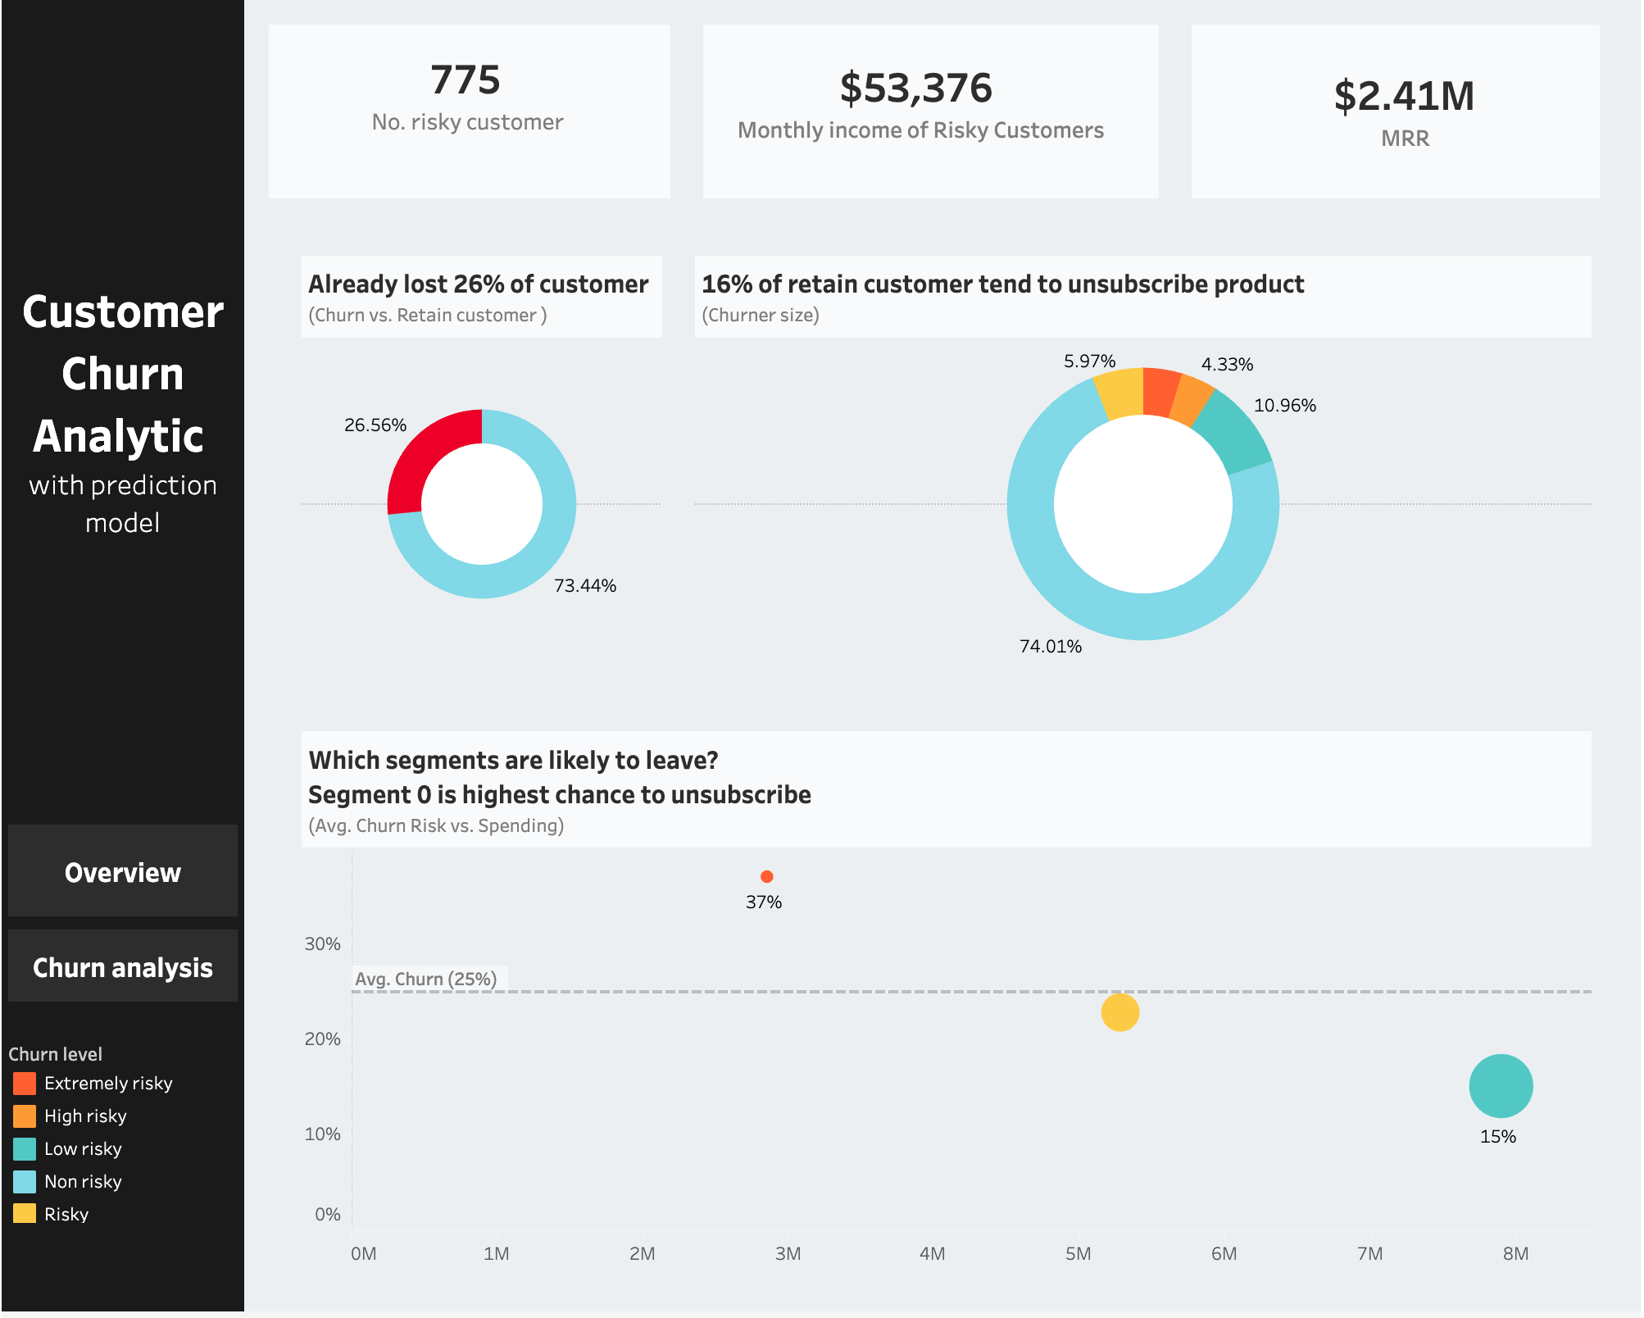The width and height of the screenshot is (1644, 1318).
Task: Click the 775 risky customer KPI card
Action: pos(469,111)
